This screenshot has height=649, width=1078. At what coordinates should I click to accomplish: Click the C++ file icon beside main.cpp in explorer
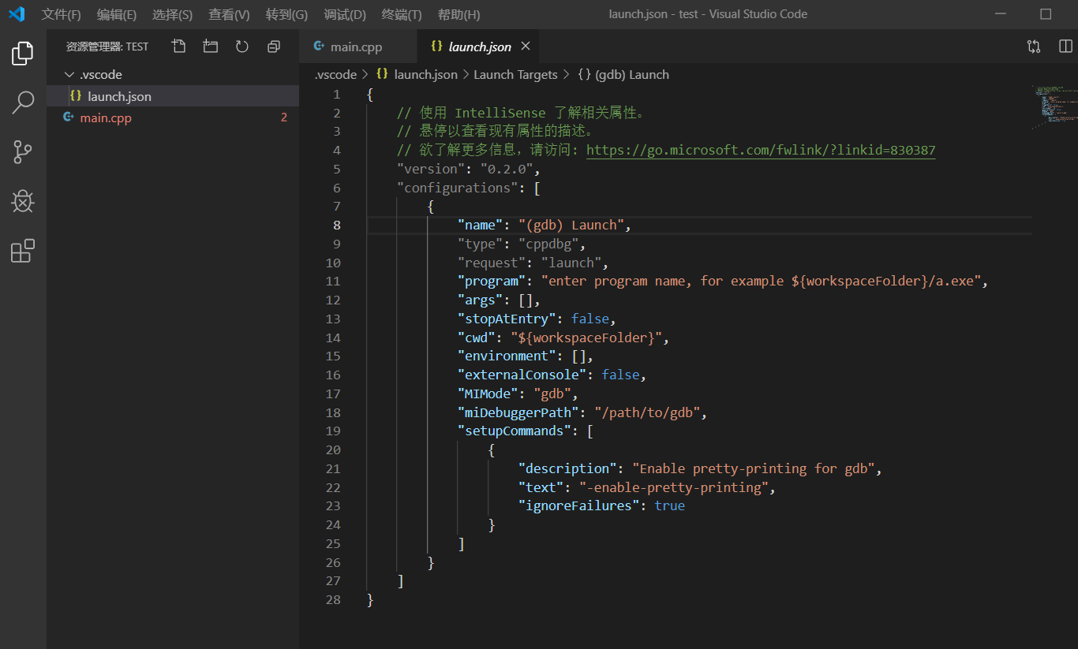(x=69, y=118)
